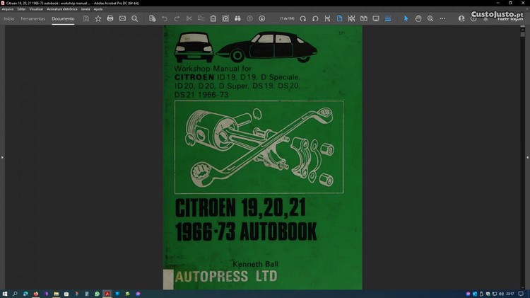This screenshot has height=298, width=530.
Task: Open the more tools ellipsis menu
Action: click(442, 18)
